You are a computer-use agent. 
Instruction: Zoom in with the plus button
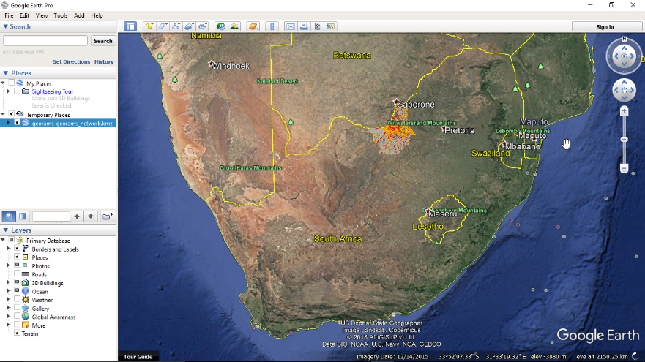click(624, 111)
